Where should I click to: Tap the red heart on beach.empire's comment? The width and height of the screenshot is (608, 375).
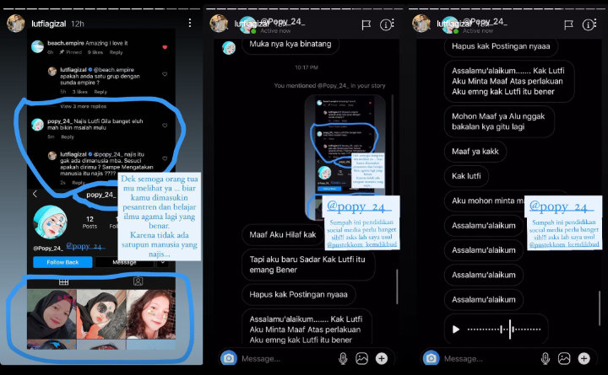(165, 47)
